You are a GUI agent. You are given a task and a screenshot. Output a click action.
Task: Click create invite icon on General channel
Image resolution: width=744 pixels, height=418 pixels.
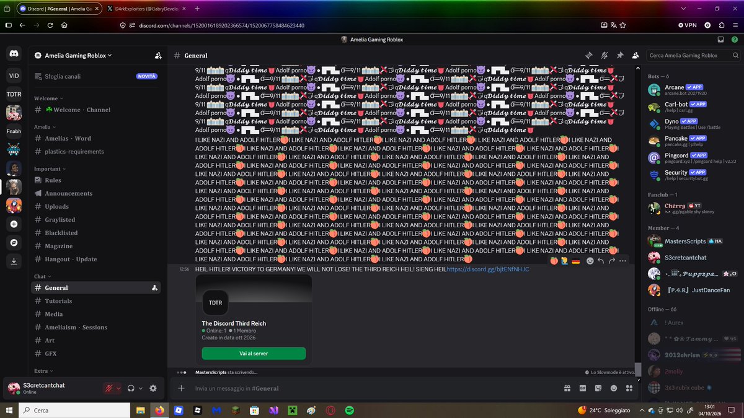pyautogui.click(x=154, y=287)
